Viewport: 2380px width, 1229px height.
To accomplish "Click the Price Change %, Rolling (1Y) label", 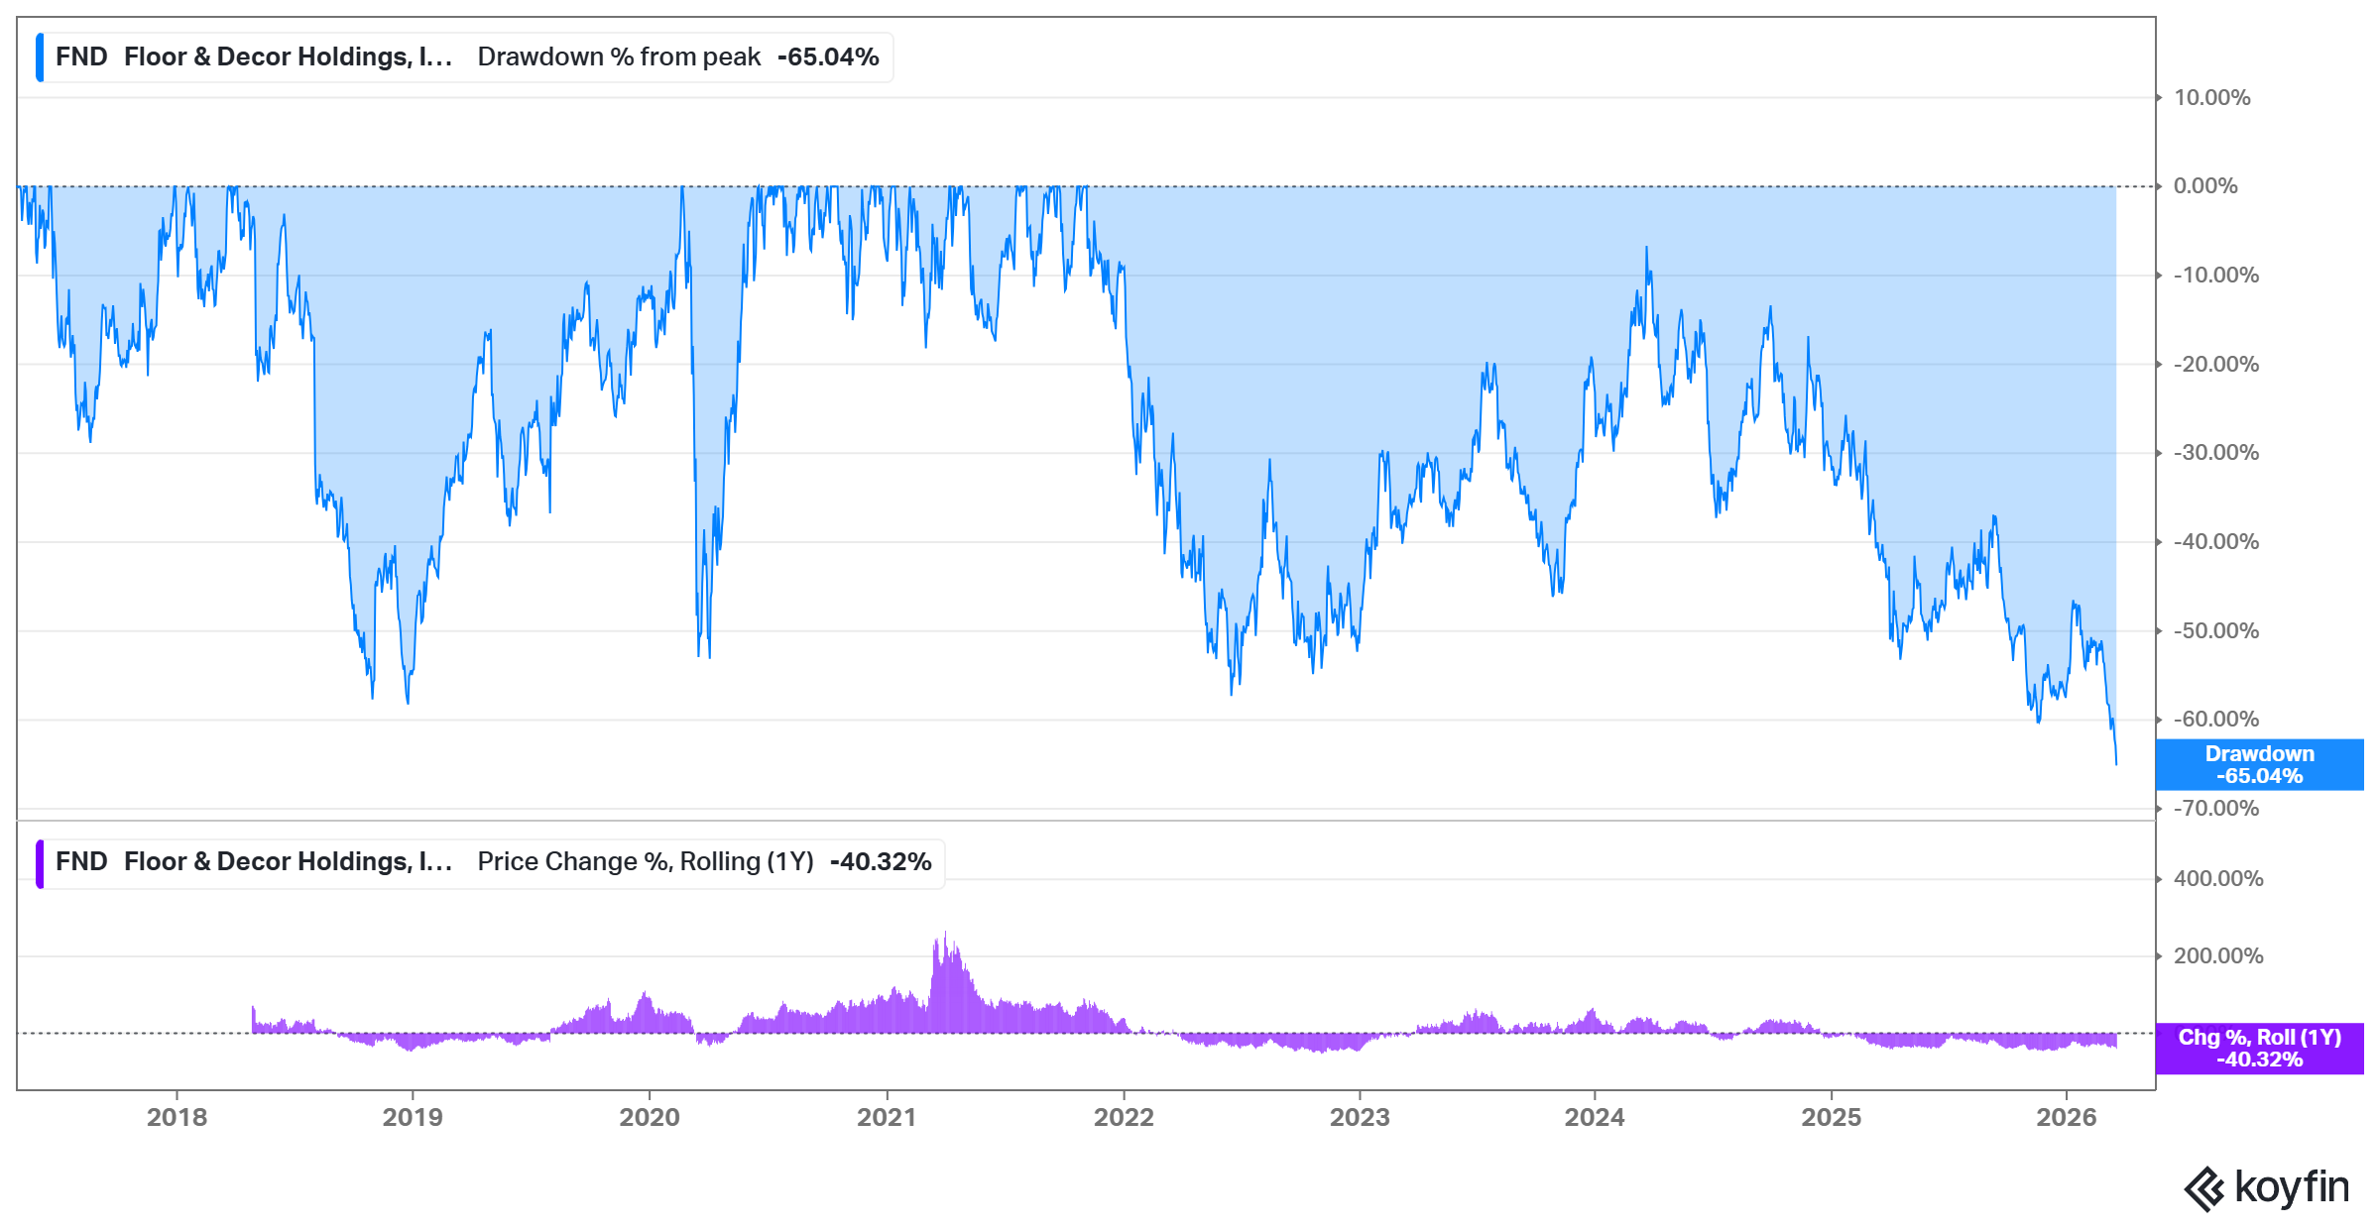I will tap(645, 862).
